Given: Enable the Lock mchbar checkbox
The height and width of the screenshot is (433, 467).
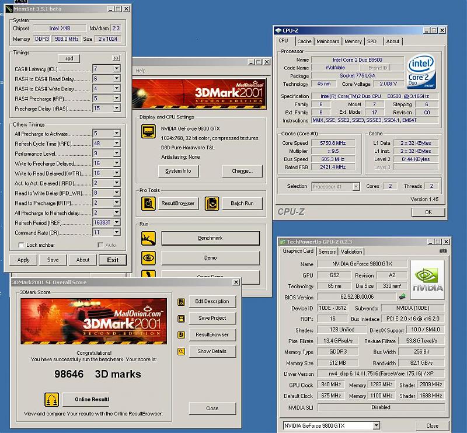Looking at the screenshot, I should click(20, 245).
